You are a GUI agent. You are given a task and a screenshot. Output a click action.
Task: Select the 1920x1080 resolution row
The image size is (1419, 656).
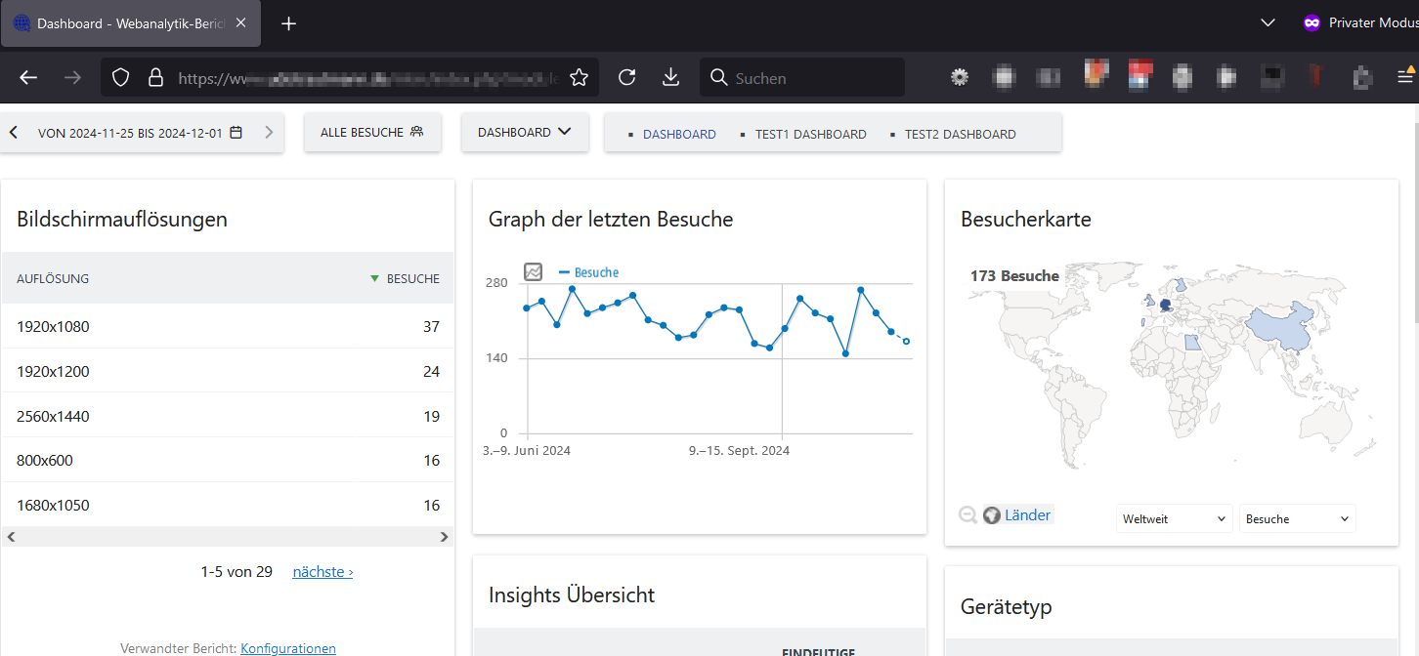(x=228, y=326)
